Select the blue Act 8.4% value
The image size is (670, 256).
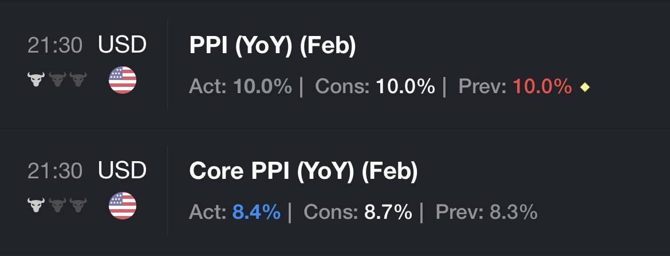tap(257, 213)
